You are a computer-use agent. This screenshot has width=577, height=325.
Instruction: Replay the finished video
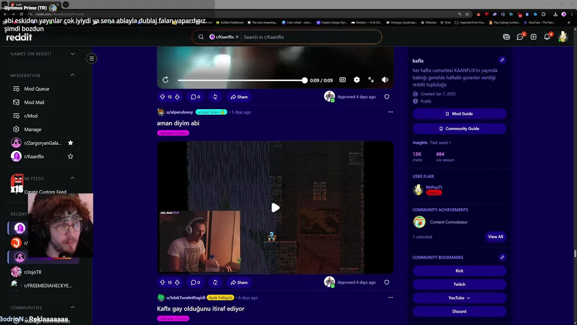point(165,80)
